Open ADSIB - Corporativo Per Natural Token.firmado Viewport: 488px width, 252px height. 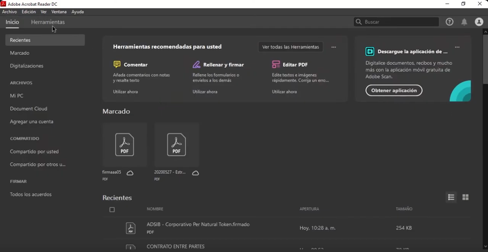198,224
